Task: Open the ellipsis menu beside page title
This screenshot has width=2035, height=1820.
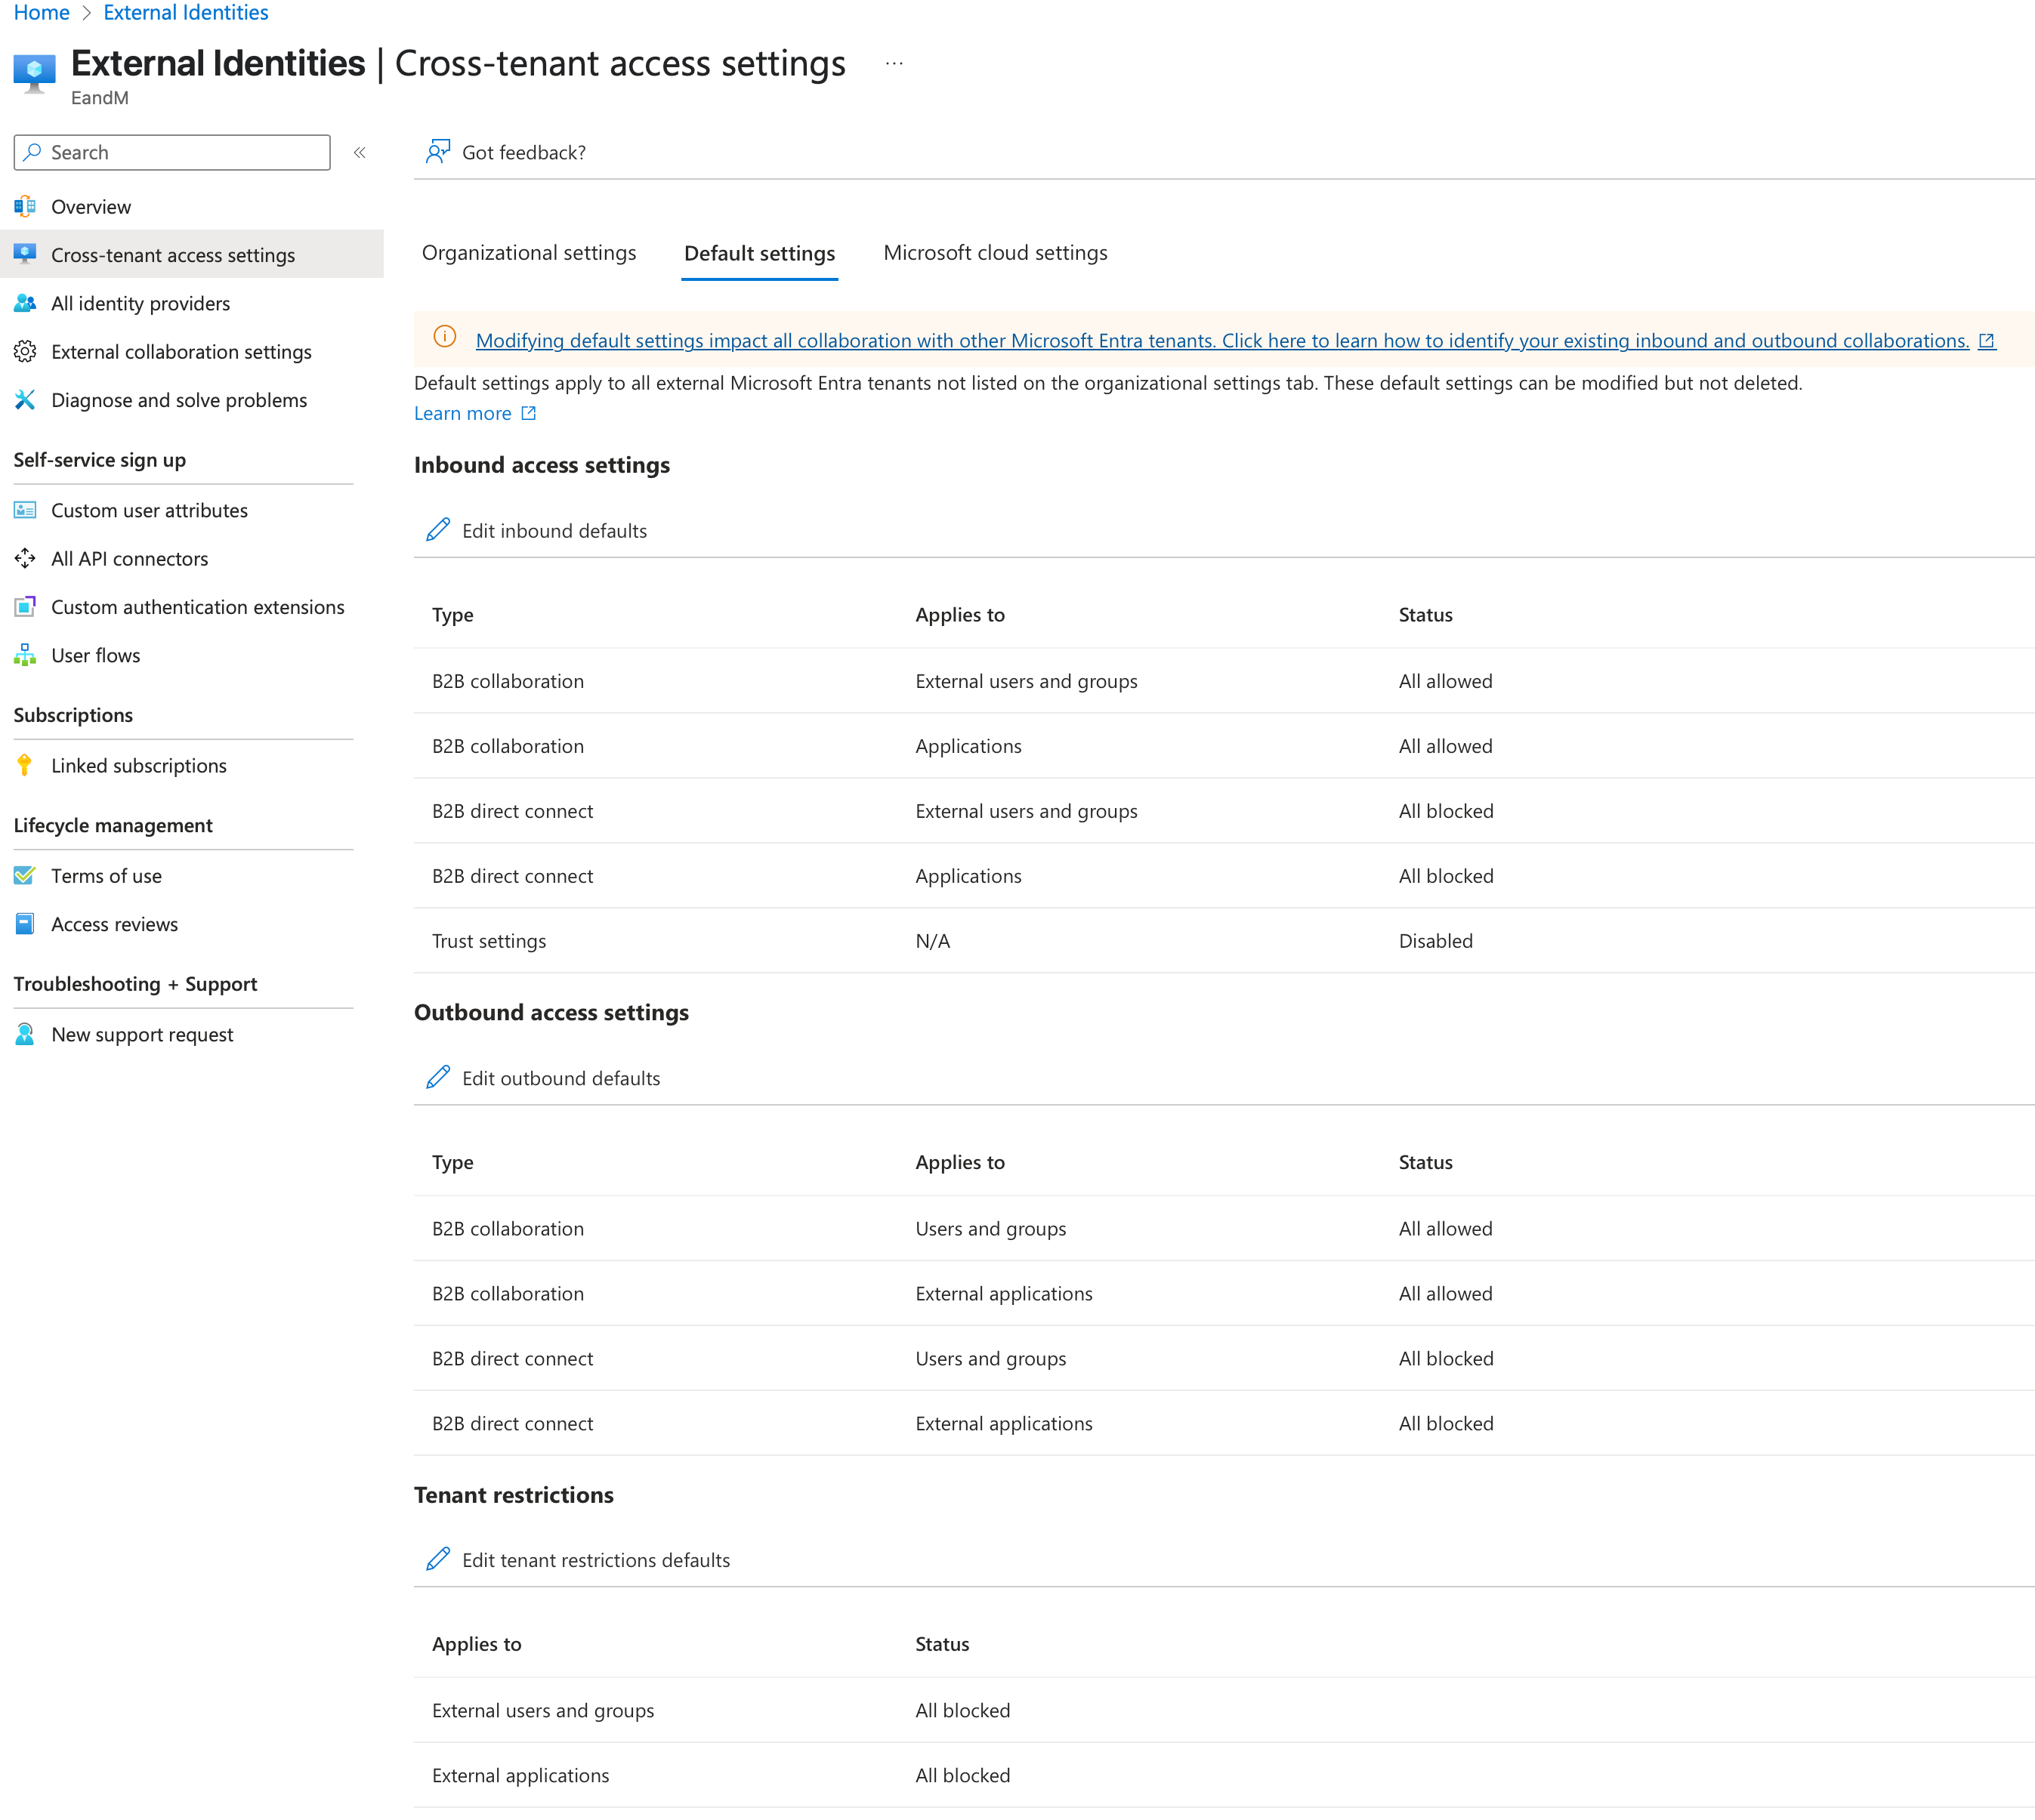Action: coord(893,63)
